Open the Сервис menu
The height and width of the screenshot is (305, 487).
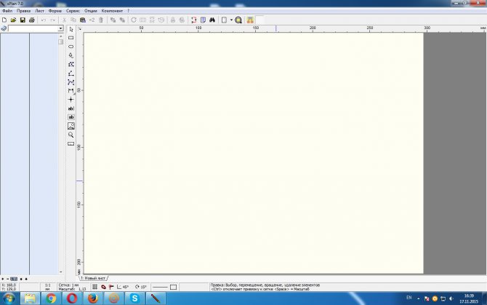click(72, 12)
